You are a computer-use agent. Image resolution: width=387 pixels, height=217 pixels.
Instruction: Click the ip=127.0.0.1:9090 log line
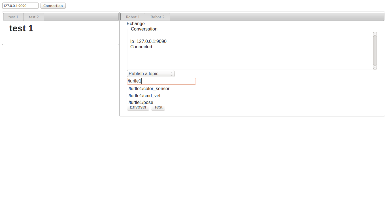click(148, 42)
